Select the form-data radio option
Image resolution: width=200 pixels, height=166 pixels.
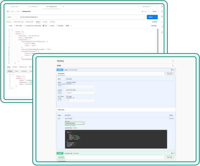[x=17, y=25]
